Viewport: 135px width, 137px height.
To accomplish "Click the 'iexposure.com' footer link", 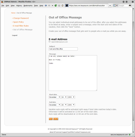I will tap(86, 132).
